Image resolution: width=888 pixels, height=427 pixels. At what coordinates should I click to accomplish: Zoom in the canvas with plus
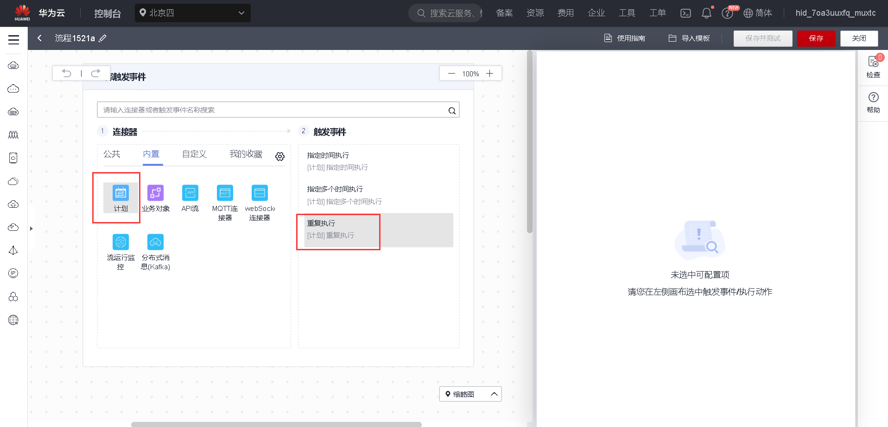(489, 74)
